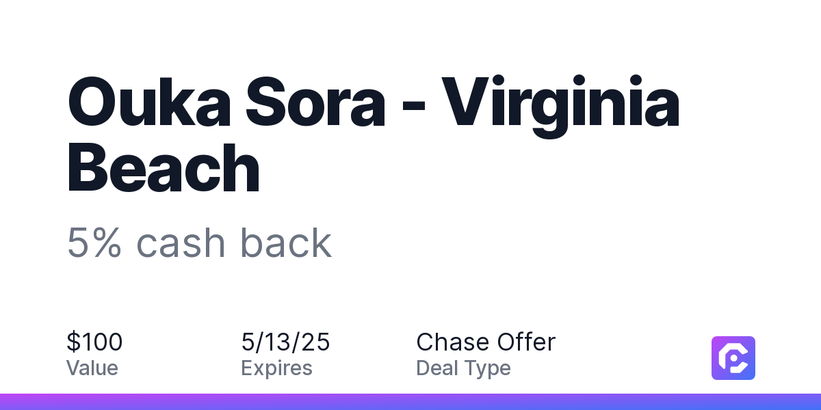Click the word "Offer" beside Chase
This screenshot has height=410, width=821.
[526, 342]
